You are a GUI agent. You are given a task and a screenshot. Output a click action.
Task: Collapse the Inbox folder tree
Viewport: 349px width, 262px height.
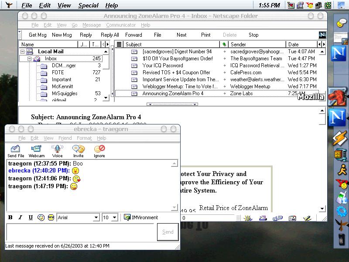(x=29, y=59)
